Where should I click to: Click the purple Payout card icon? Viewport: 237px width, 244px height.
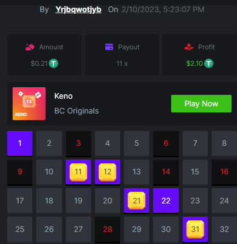coord(109,47)
